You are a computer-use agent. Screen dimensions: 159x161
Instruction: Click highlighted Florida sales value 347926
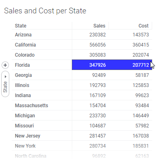(x=98, y=65)
